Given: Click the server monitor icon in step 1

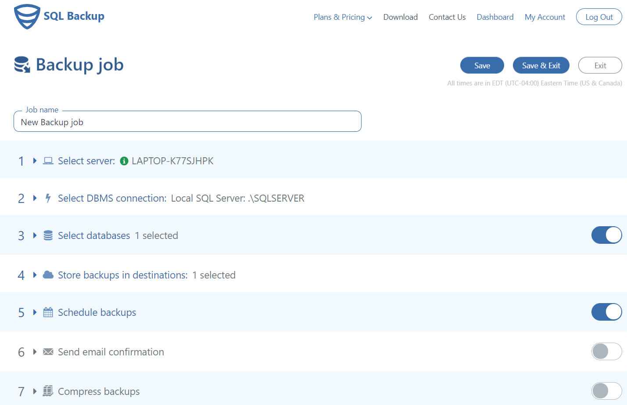Looking at the screenshot, I should 47,160.
